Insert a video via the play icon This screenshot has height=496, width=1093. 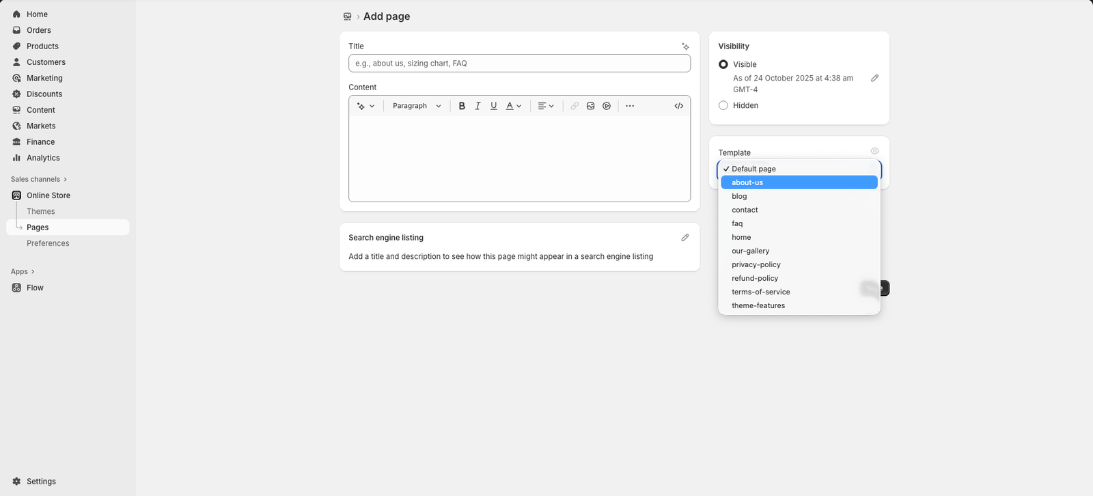tap(607, 106)
